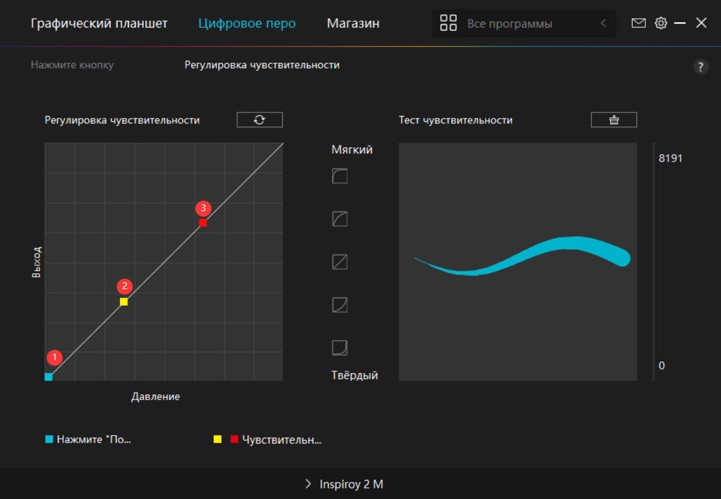Screen dimensions: 721x499
Task: Select the Регулировка чувствительности subtab
Action: 262,65
